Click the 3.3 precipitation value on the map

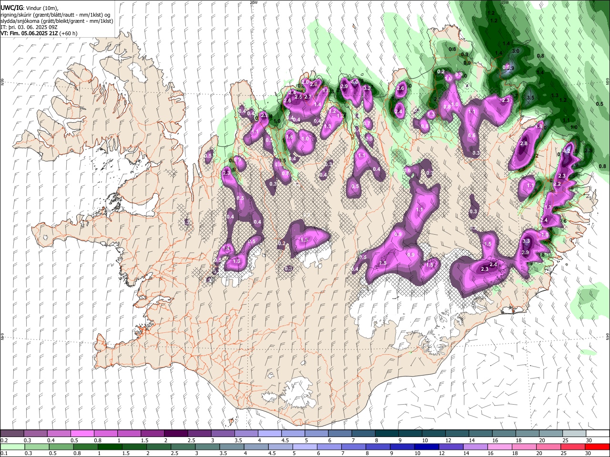tap(526, 242)
